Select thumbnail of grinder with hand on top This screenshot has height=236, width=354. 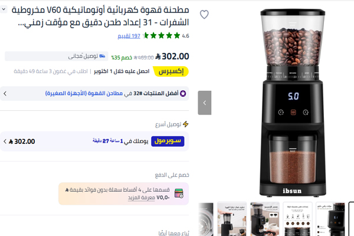point(232,219)
